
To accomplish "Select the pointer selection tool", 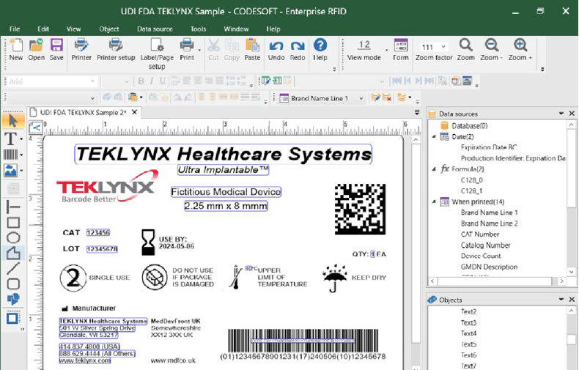I will pos(12,120).
